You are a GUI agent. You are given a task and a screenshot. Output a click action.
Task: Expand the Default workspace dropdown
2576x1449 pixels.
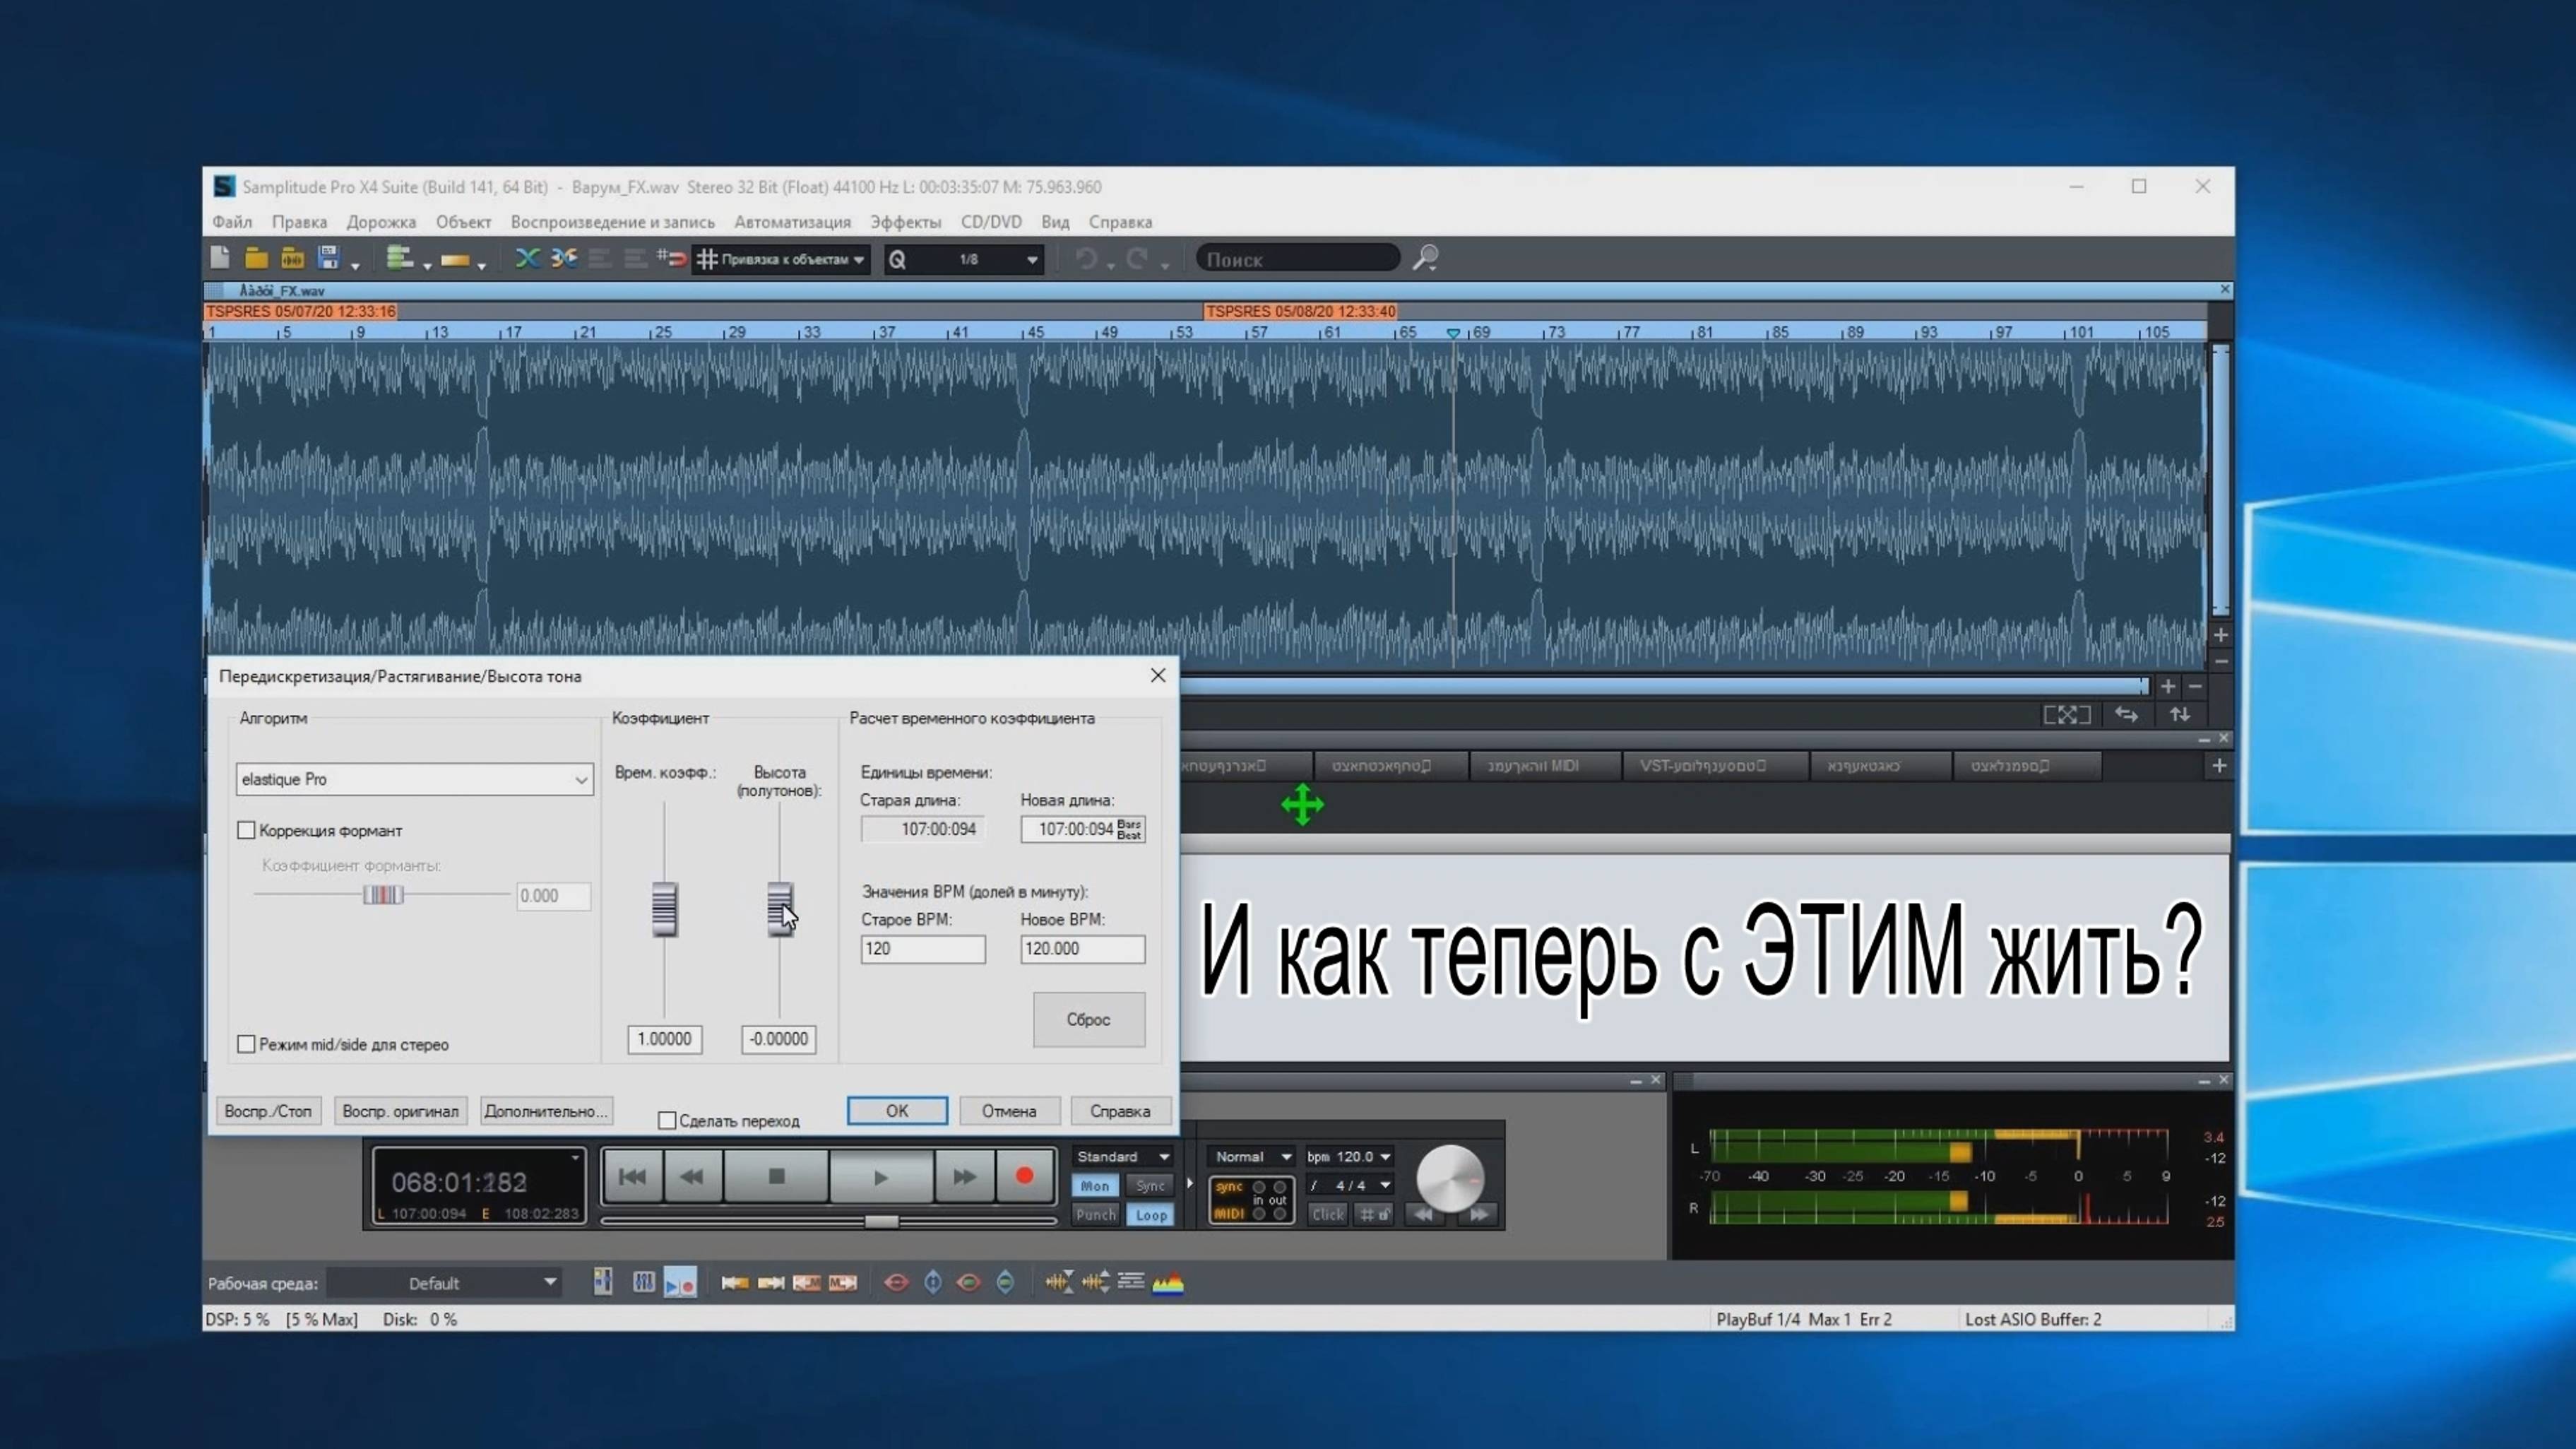click(549, 1283)
